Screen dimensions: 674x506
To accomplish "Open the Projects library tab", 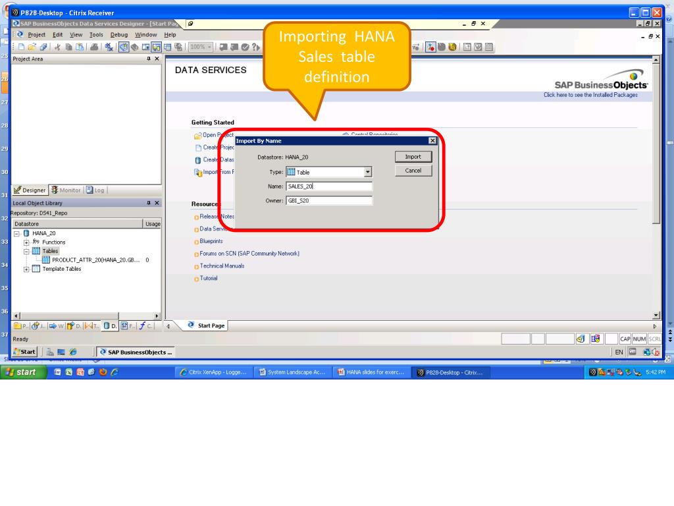I will (x=21, y=325).
